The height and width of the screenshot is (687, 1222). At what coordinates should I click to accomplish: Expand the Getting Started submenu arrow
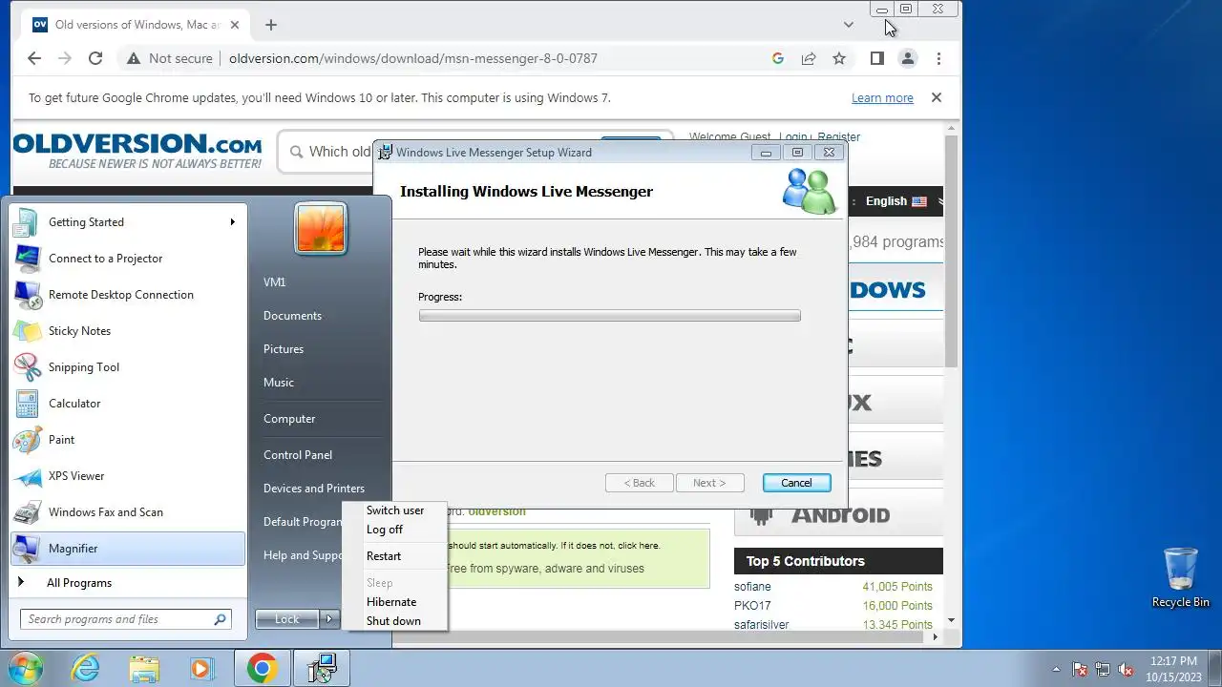click(x=232, y=222)
